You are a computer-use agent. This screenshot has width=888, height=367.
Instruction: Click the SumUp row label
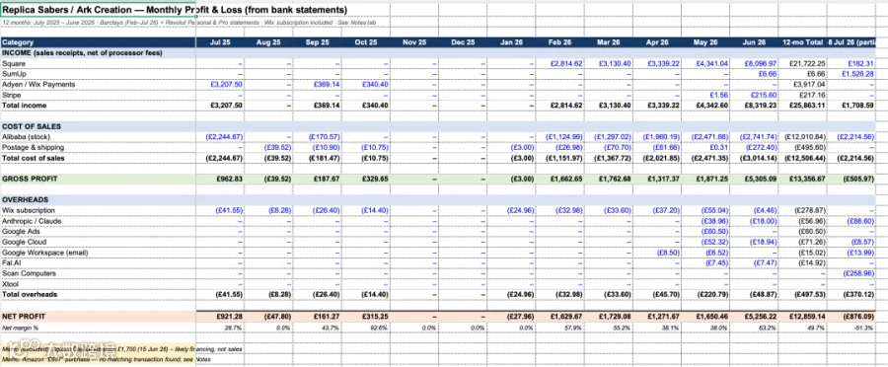pyautogui.click(x=14, y=74)
